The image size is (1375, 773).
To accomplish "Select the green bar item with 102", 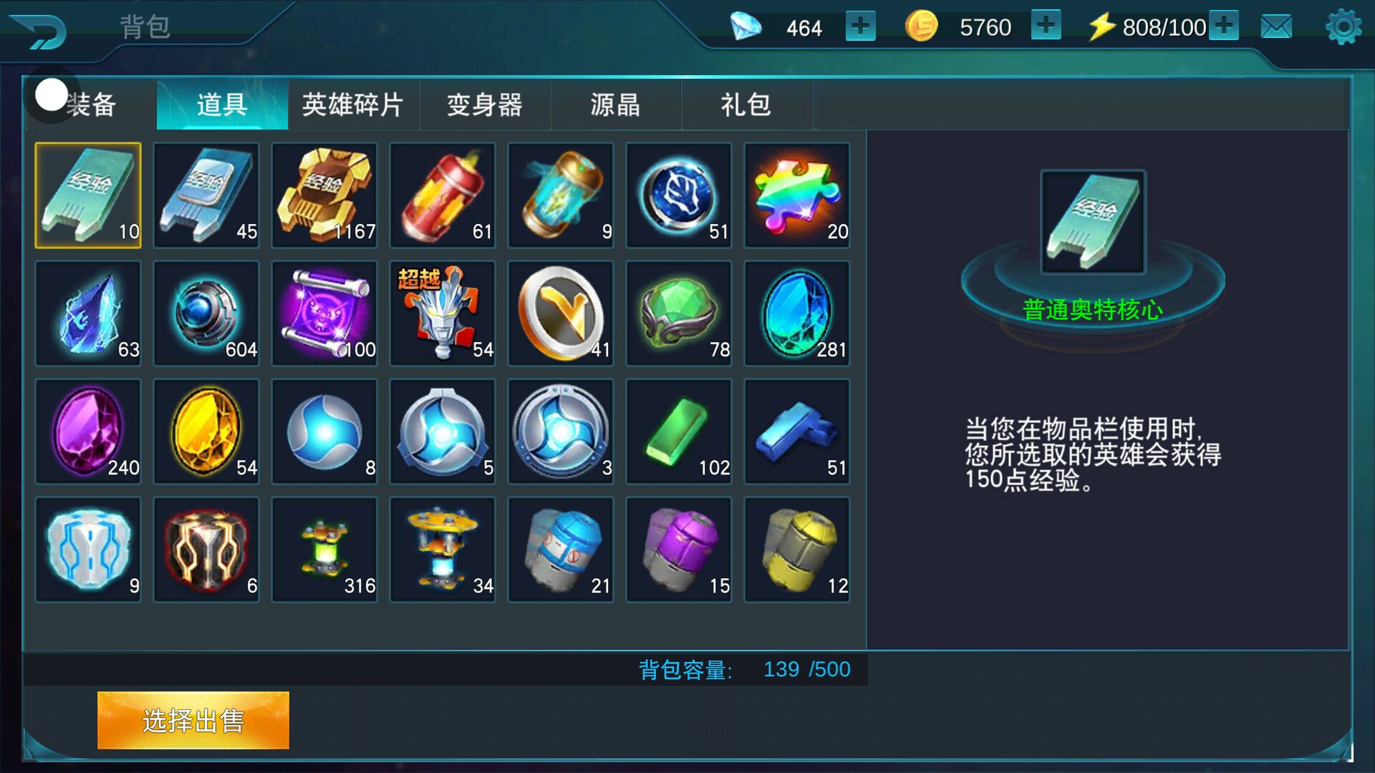I will click(x=679, y=432).
